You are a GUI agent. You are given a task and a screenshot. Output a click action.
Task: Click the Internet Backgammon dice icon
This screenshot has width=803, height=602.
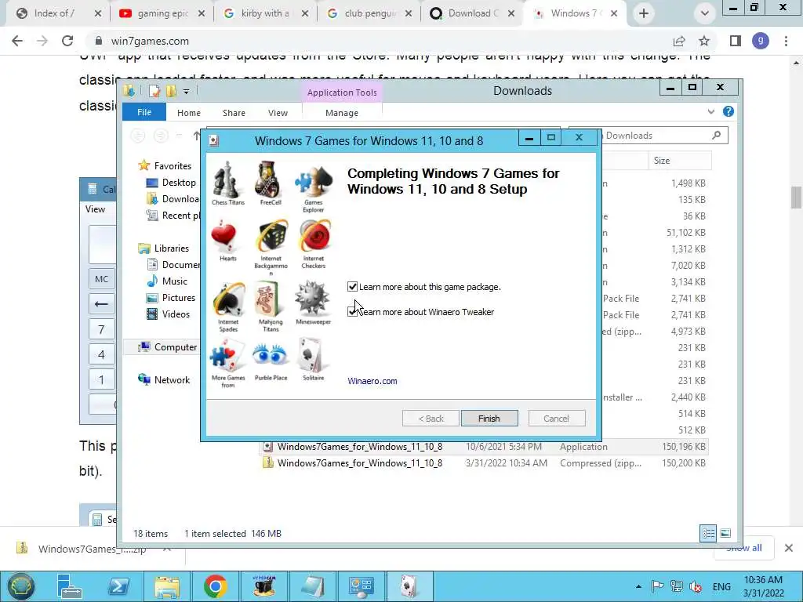pyautogui.click(x=271, y=237)
